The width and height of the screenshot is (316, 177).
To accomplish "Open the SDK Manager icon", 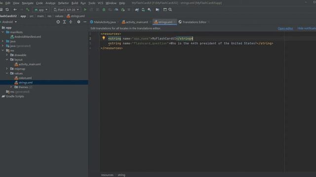I will pos(149,10).
